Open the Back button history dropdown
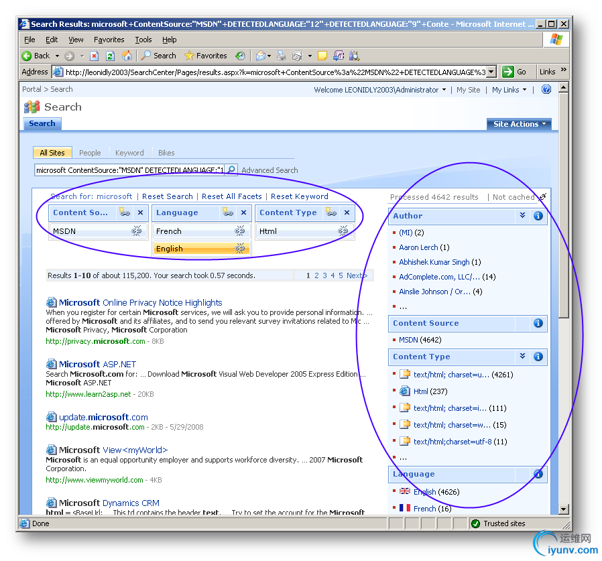Screen dimensions: 602x561 [x=57, y=56]
